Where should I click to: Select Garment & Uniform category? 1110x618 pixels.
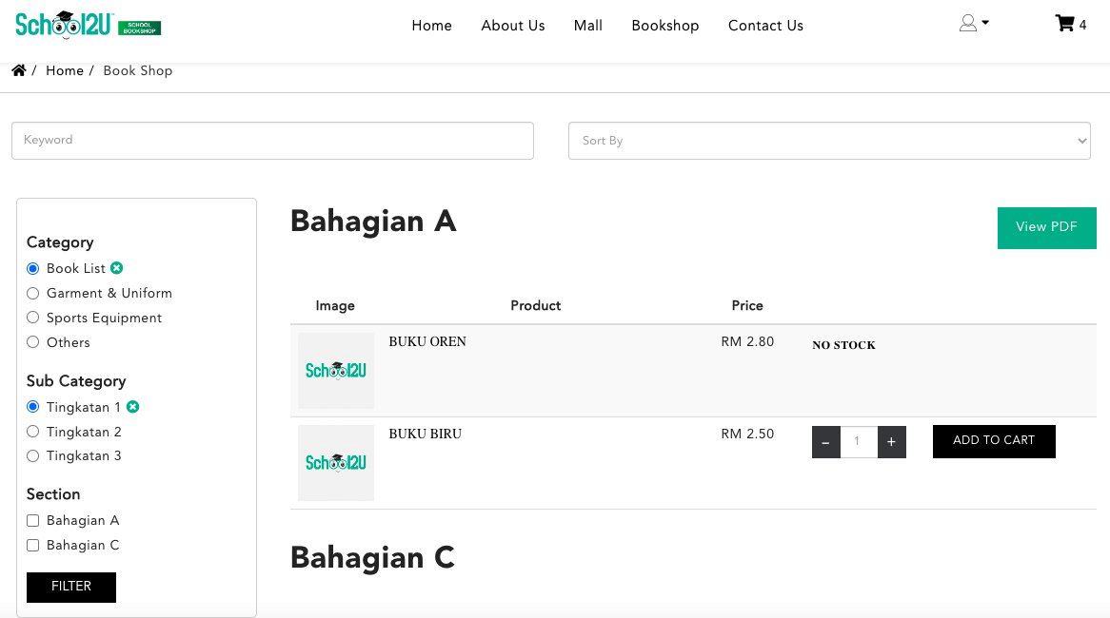32,294
